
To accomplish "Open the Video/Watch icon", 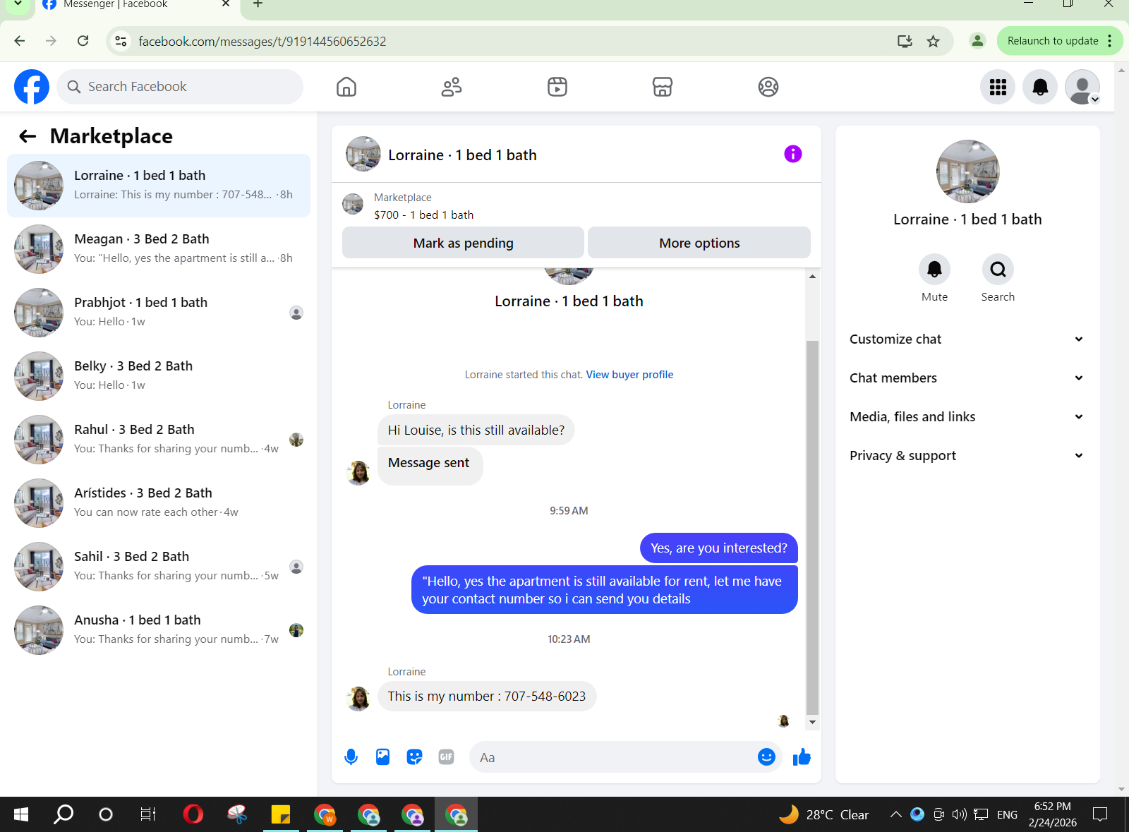I will tap(557, 87).
